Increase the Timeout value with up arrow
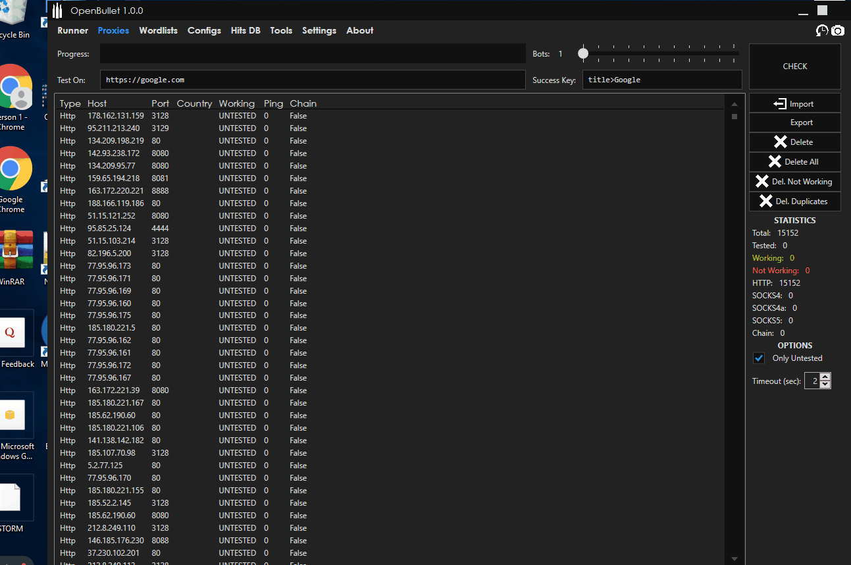The image size is (851, 565). (825, 377)
